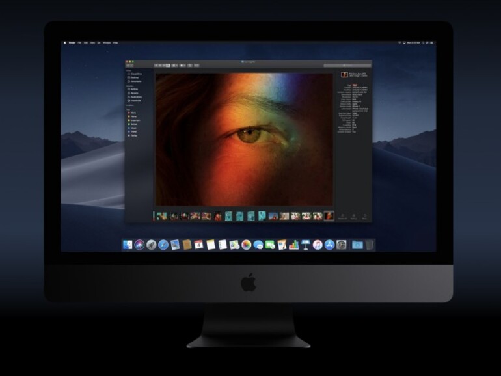Image resolution: width=501 pixels, height=376 pixels.
Task: Click the Wi-Fi status icon
Action: 399,42
